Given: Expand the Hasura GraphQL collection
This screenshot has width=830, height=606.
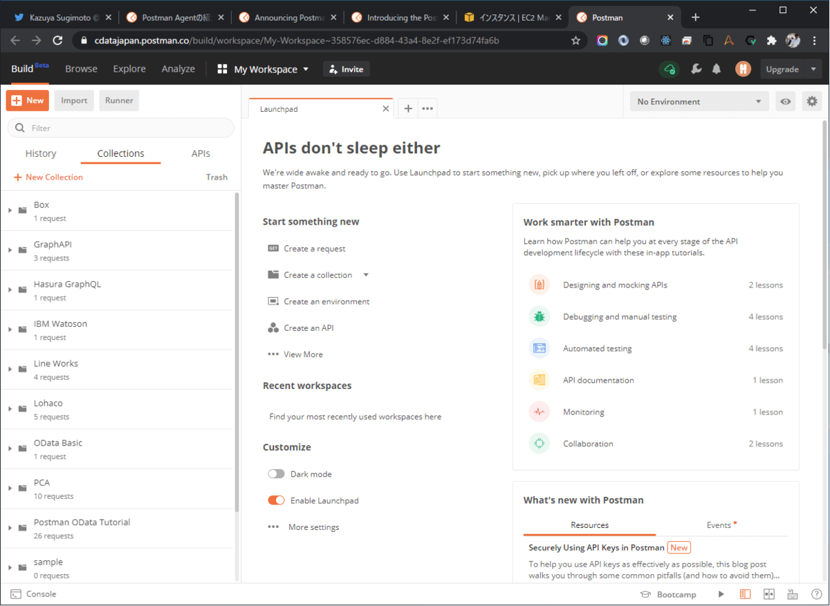Looking at the screenshot, I should pyautogui.click(x=10, y=290).
